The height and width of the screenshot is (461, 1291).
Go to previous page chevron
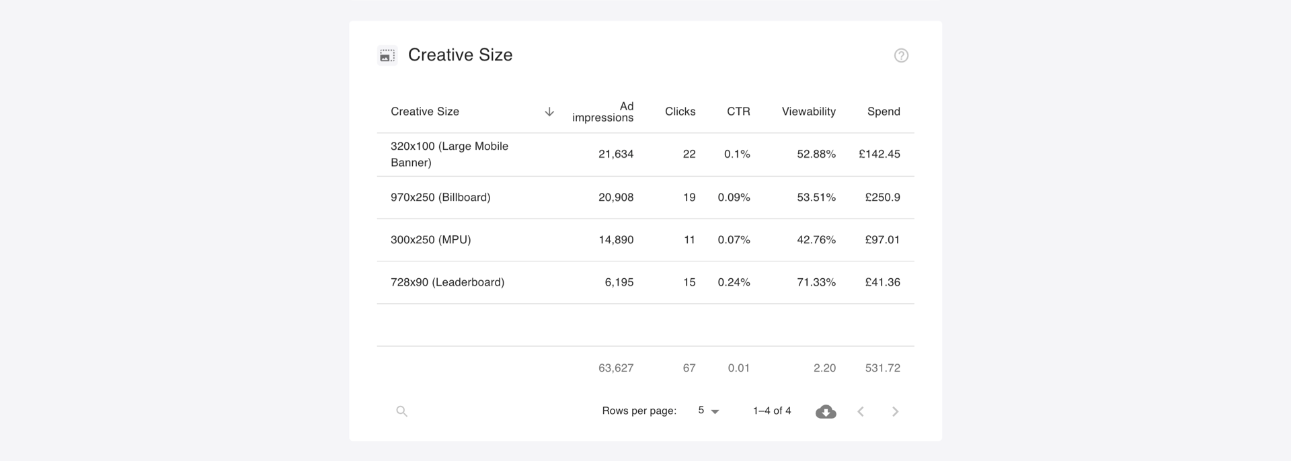[x=861, y=411]
